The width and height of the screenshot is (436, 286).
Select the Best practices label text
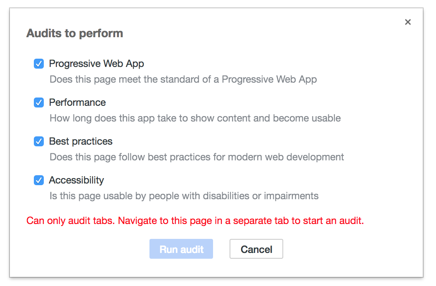(x=81, y=141)
